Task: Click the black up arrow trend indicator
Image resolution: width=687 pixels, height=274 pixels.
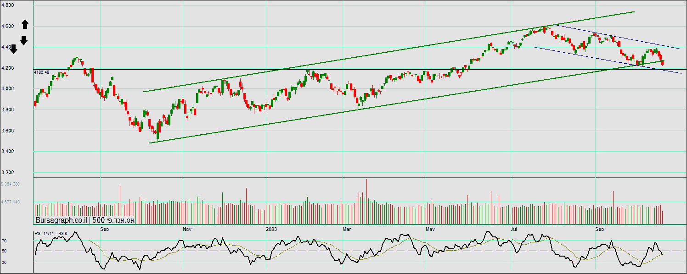Action: [x=25, y=24]
